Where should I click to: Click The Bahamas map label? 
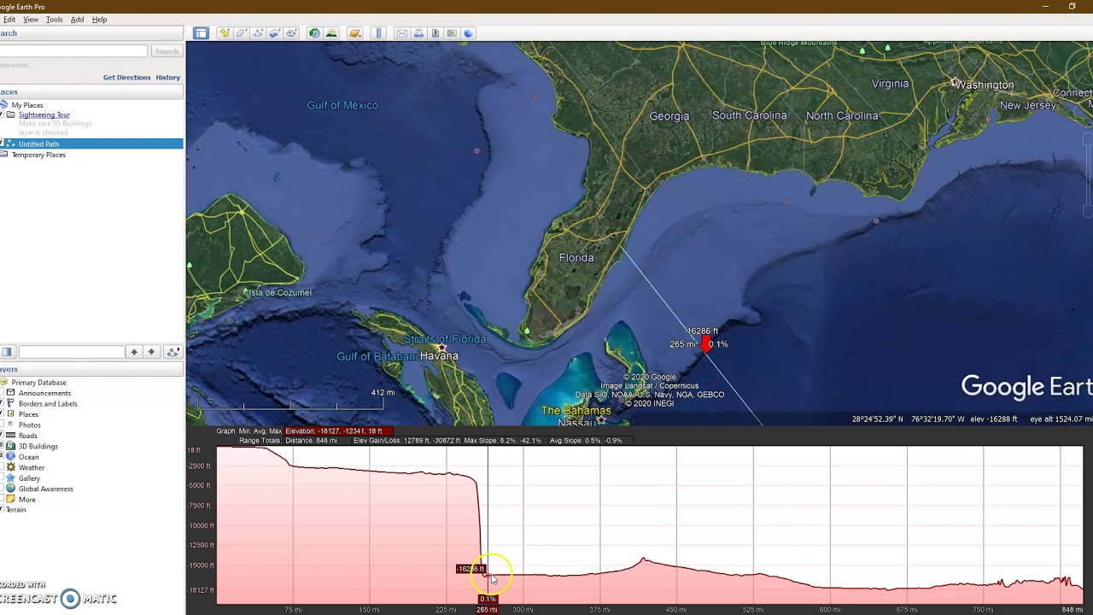(x=576, y=411)
